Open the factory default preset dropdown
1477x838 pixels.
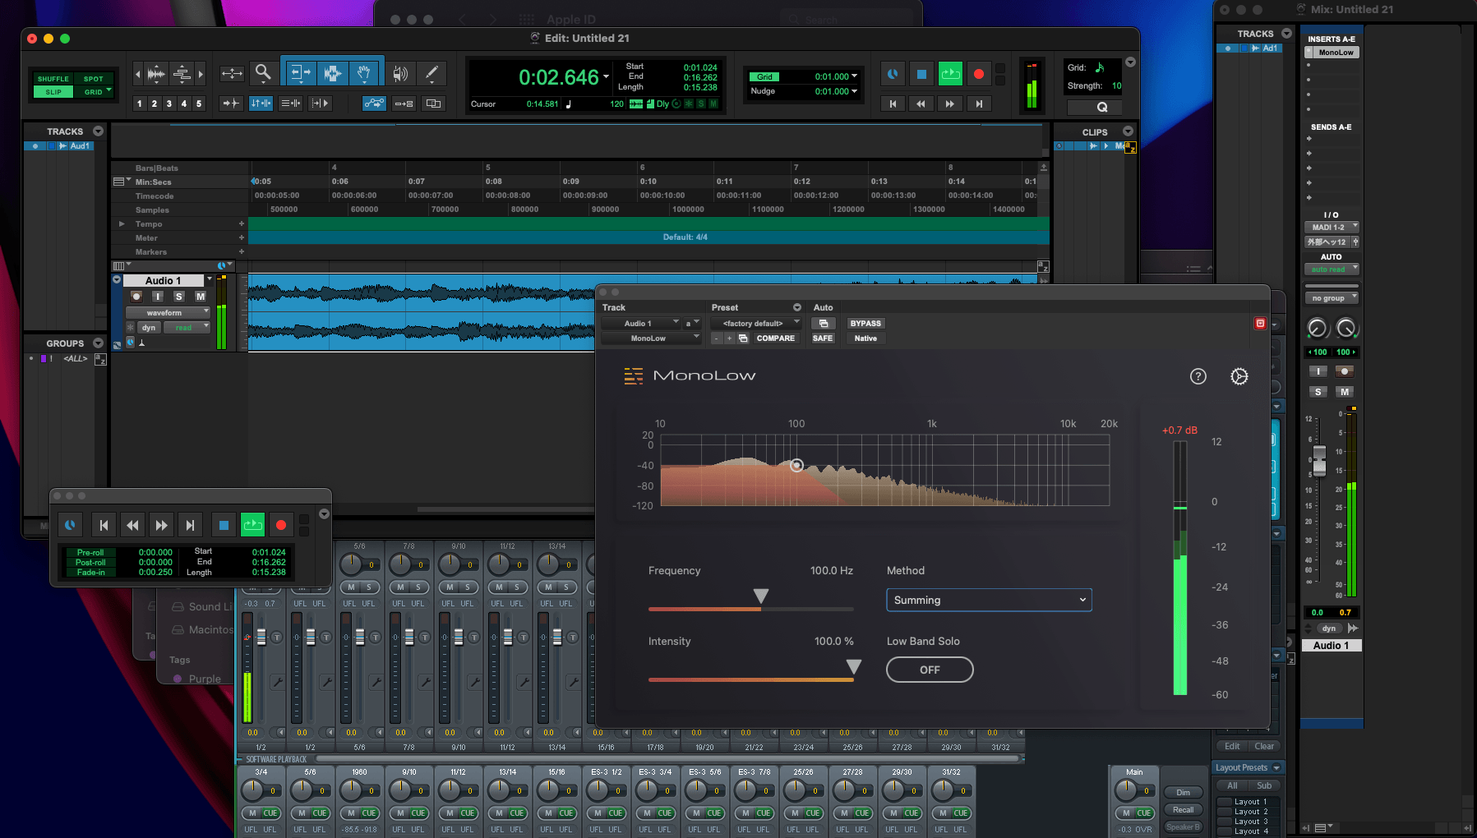[755, 324]
